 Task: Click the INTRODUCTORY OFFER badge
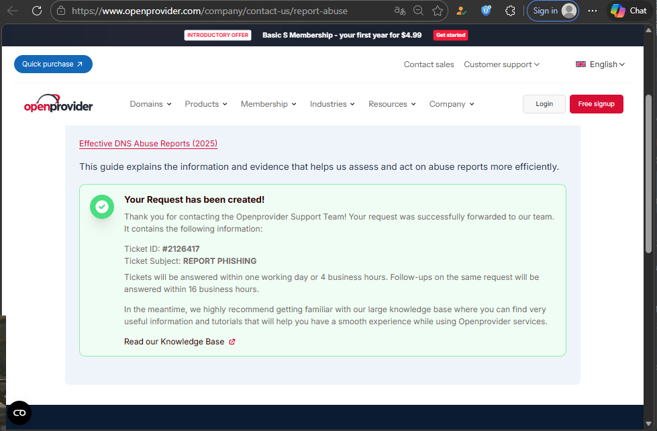[x=217, y=35]
